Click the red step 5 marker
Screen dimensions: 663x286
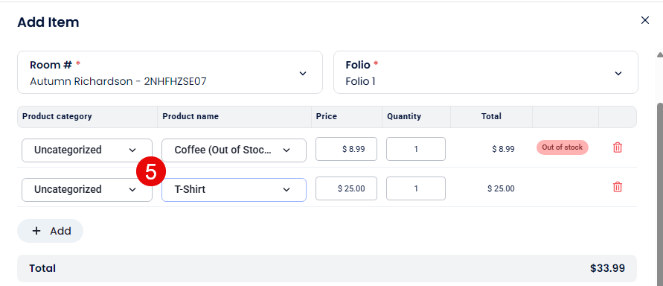click(151, 172)
